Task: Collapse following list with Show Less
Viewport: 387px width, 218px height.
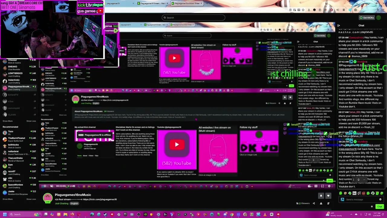Action: point(31,121)
